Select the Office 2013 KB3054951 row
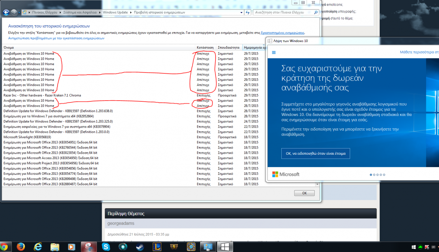Screen dimensions: 439x252 tap(134, 142)
